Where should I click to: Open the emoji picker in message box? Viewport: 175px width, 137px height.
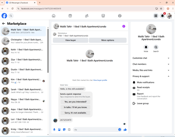pyautogui.click(x=120, y=130)
